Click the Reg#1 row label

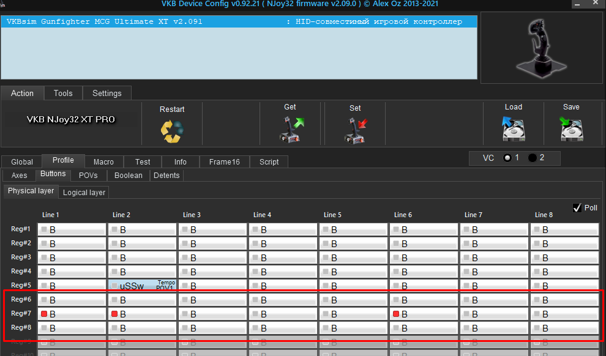pyautogui.click(x=21, y=229)
